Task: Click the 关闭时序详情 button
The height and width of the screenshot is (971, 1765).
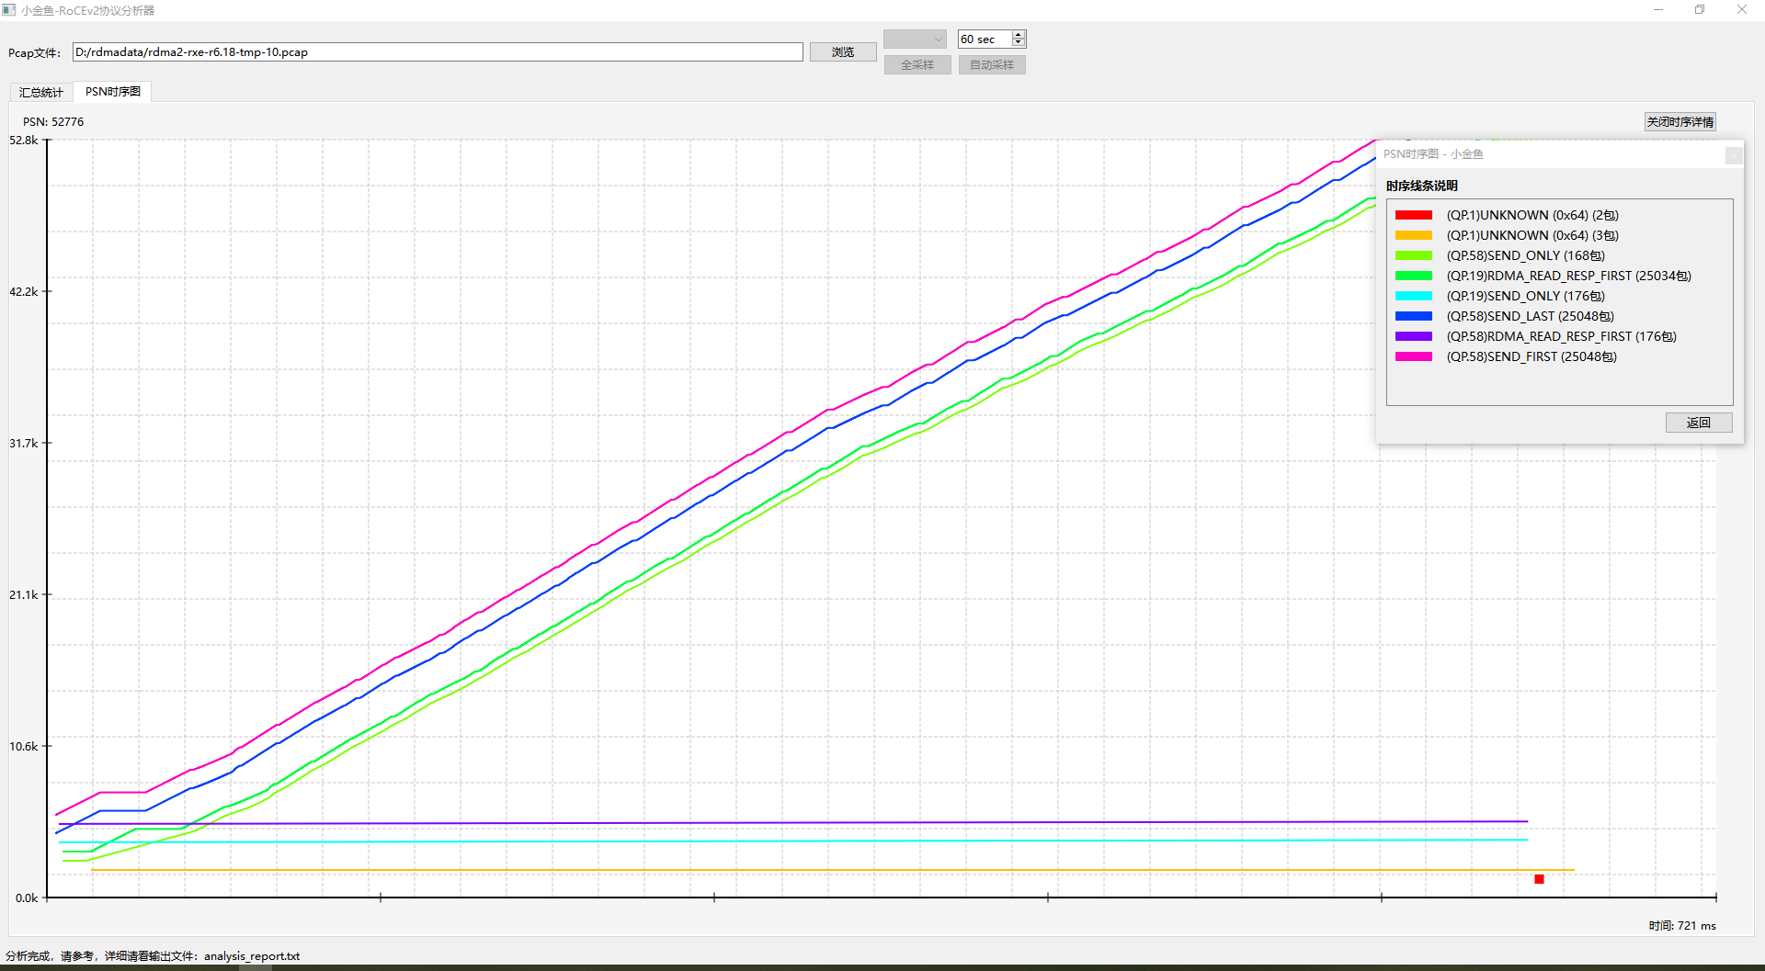Action: tap(1680, 122)
